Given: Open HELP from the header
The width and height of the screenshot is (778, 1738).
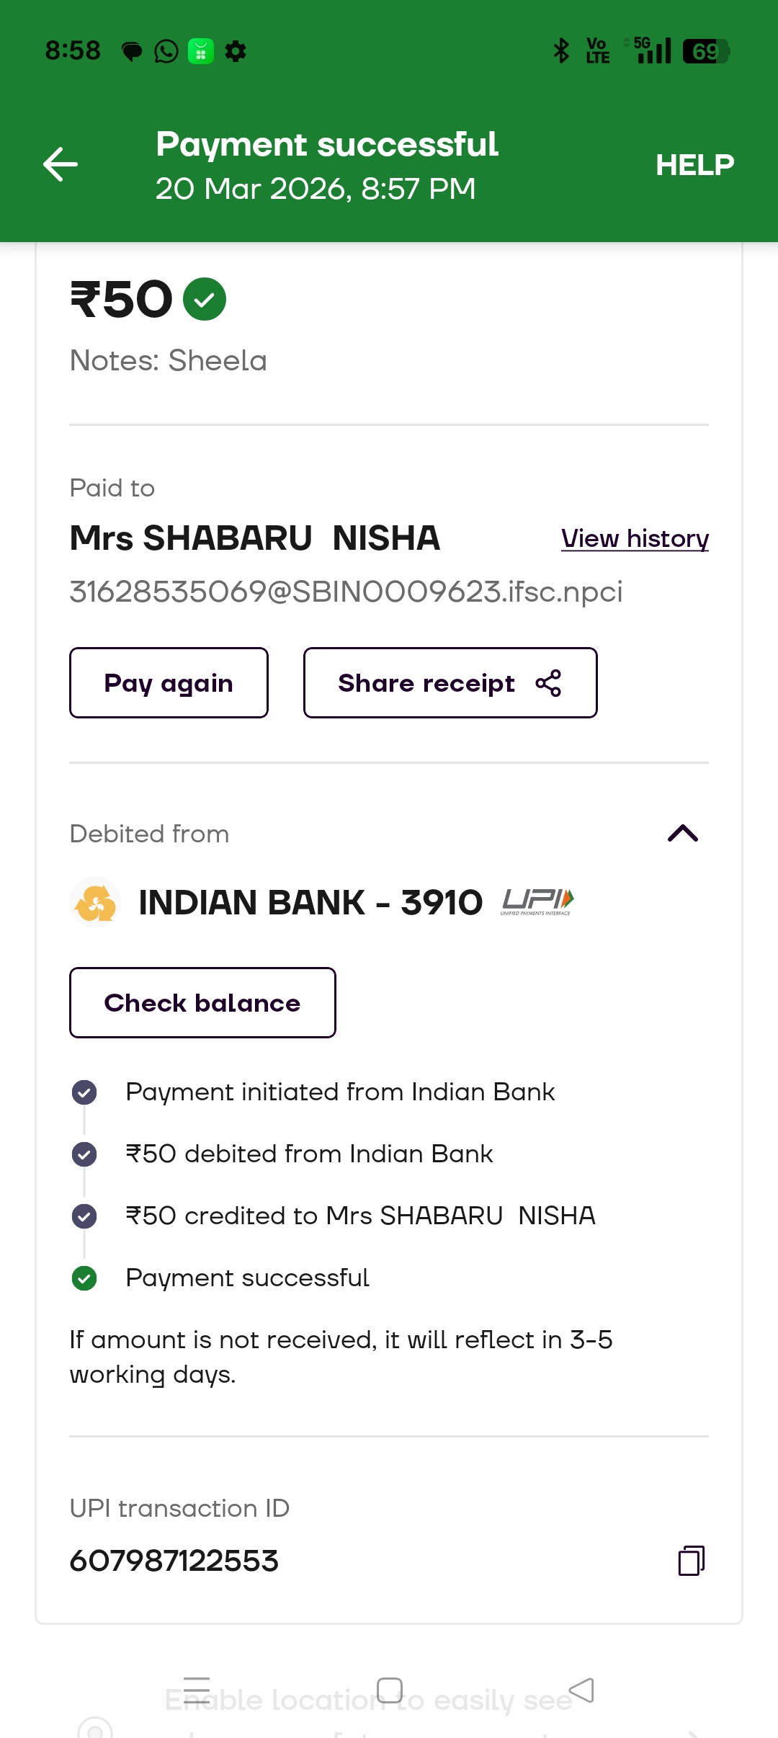Looking at the screenshot, I should (x=694, y=165).
